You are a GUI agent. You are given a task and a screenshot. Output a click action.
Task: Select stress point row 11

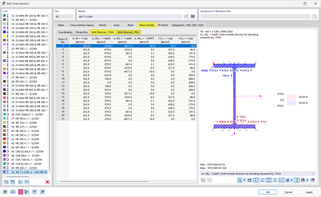point(126,82)
